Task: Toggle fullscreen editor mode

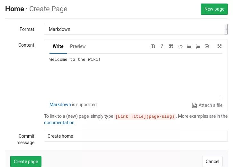Action: (x=220, y=46)
